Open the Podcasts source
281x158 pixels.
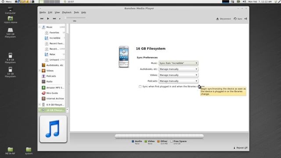(x=51, y=76)
